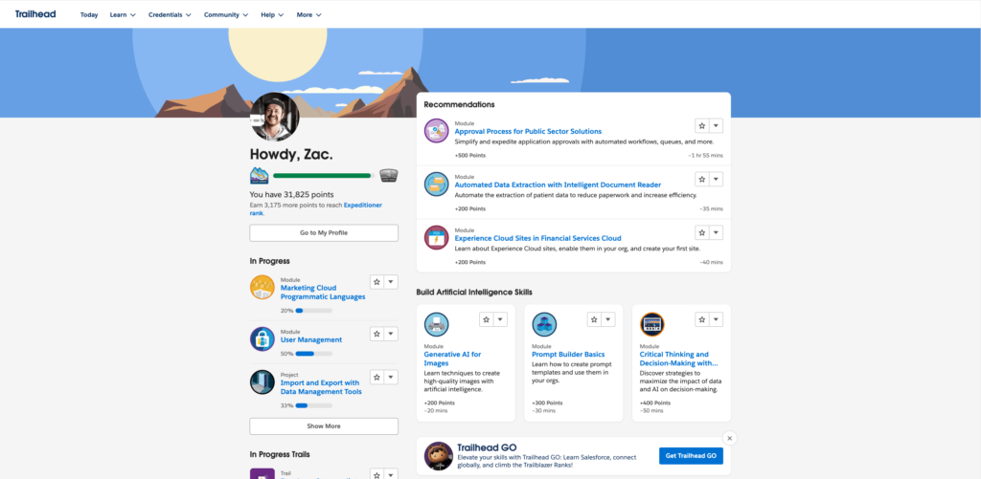981x479 pixels.
Task: Open the More menu
Action: pos(309,14)
